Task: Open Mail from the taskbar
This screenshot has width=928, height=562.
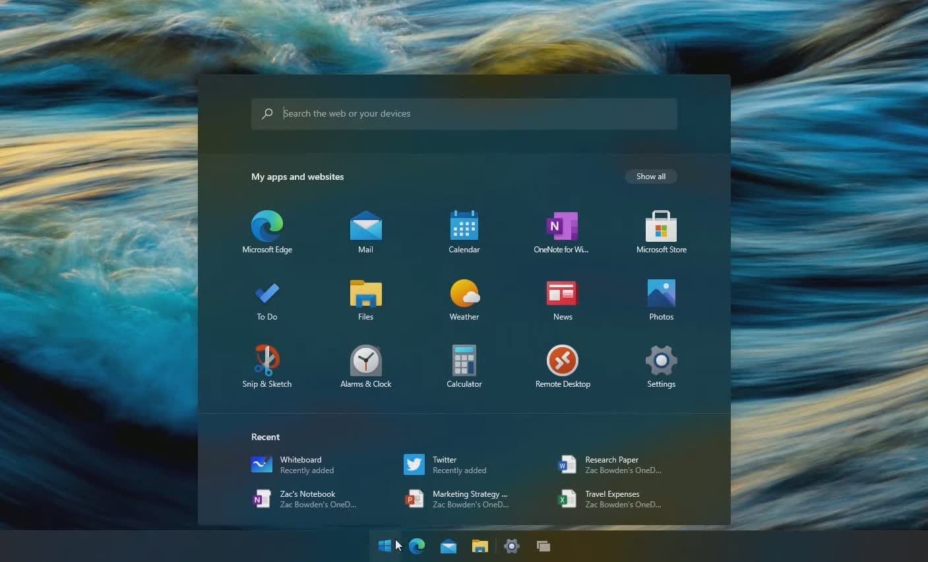Action: tap(449, 546)
